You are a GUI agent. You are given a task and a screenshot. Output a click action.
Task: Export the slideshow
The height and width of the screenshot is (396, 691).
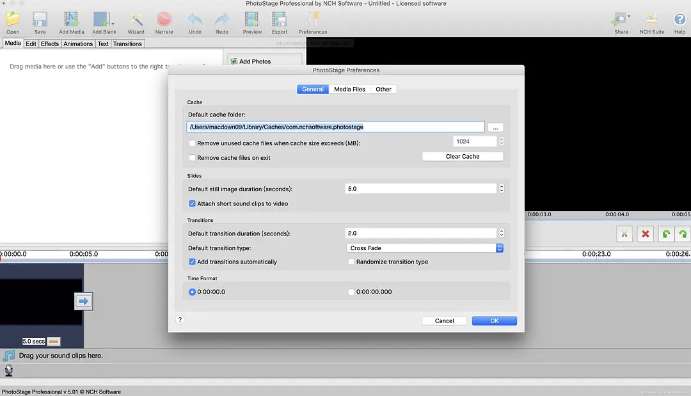(x=280, y=22)
